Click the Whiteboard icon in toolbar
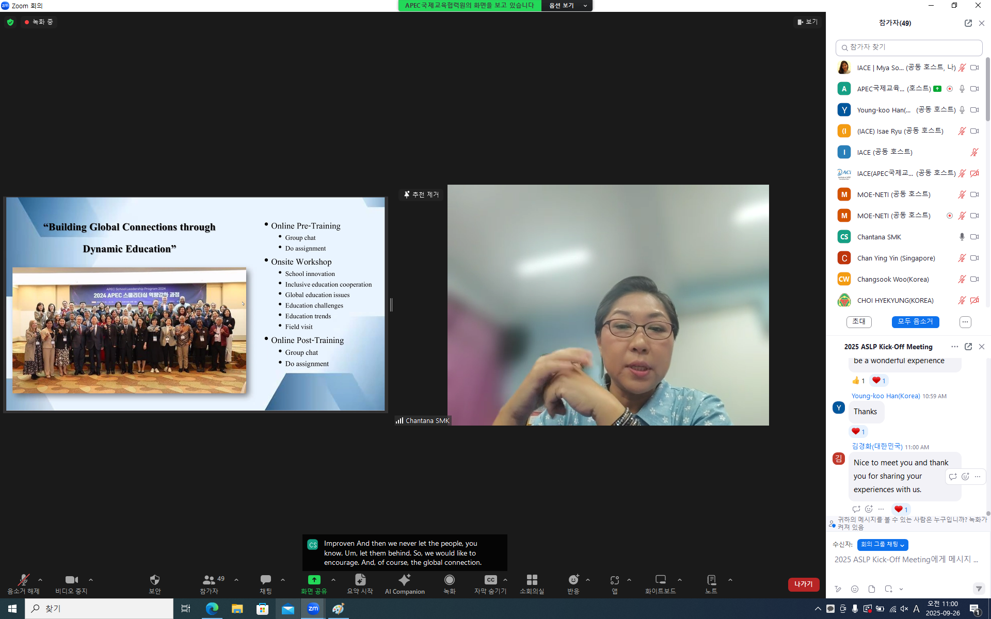The height and width of the screenshot is (619, 991). tap(660, 580)
